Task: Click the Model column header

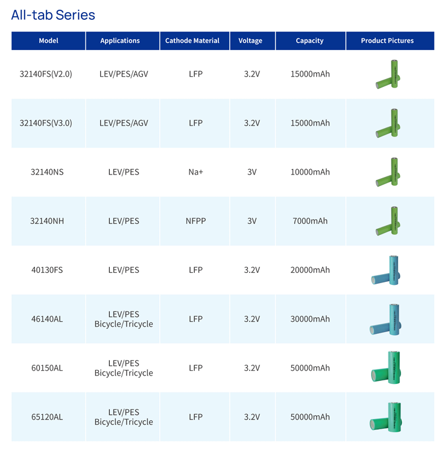Action: coord(48,41)
